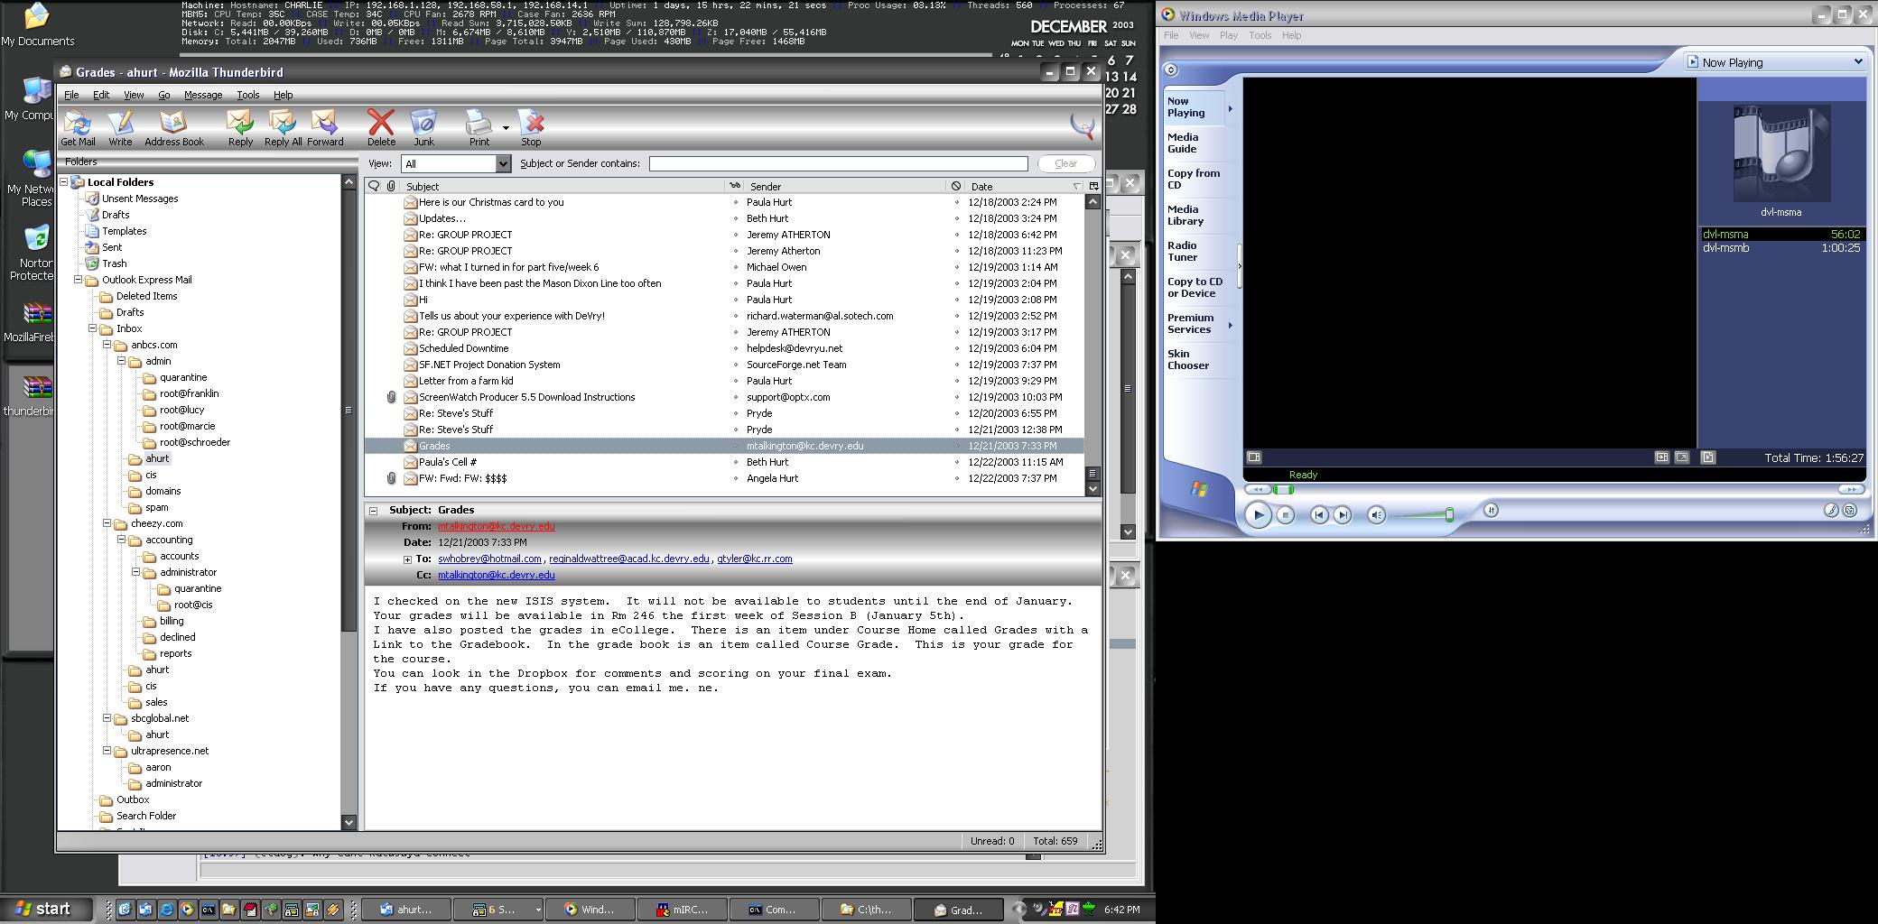Toggle junk status for Updates... message
The width and height of the screenshot is (1878, 924).
point(956,218)
